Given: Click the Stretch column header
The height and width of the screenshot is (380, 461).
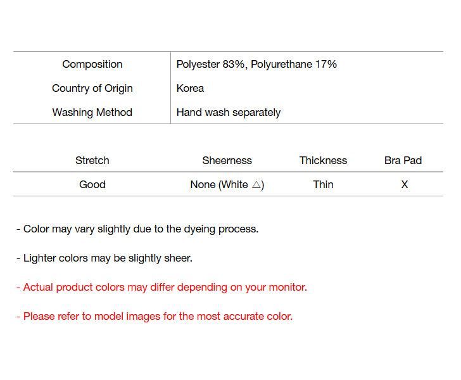Looking at the screenshot, I should pos(92,161).
